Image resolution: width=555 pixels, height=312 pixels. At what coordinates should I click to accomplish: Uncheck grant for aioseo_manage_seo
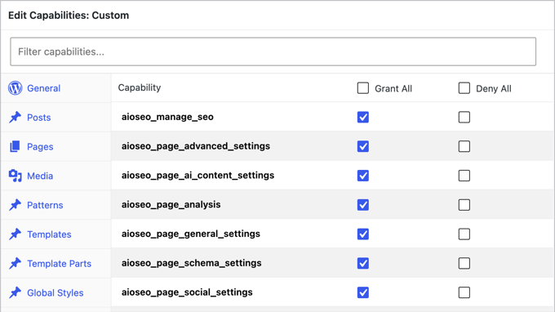click(x=363, y=118)
